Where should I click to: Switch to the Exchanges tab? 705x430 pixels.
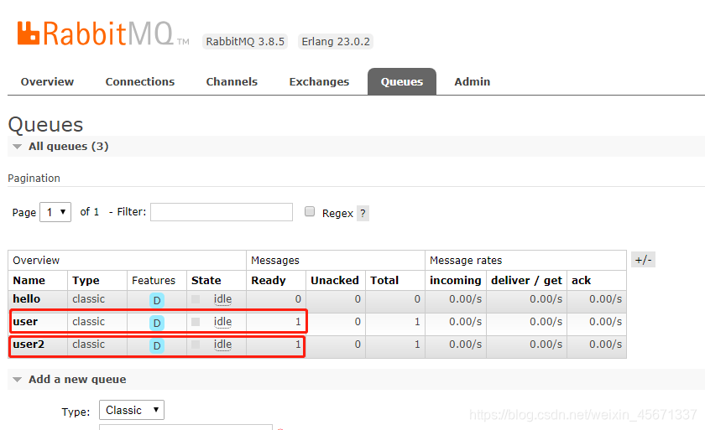319,81
